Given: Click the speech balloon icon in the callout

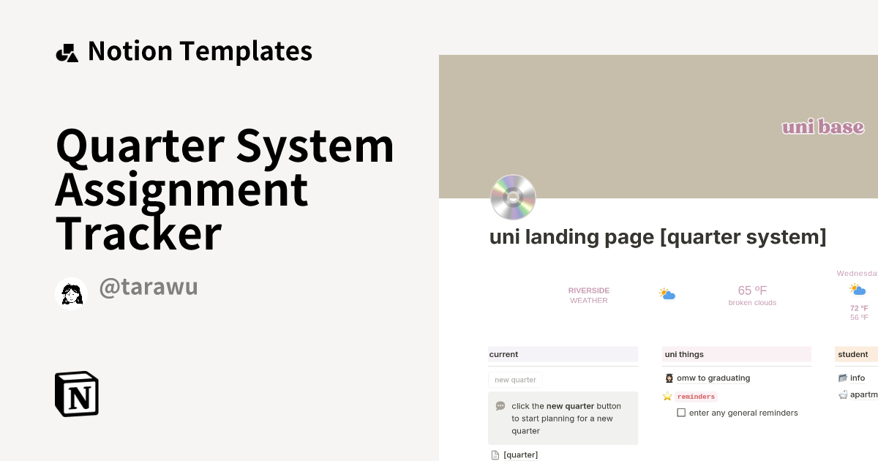Looking at the screenshot, I should [x=500, y=405].
